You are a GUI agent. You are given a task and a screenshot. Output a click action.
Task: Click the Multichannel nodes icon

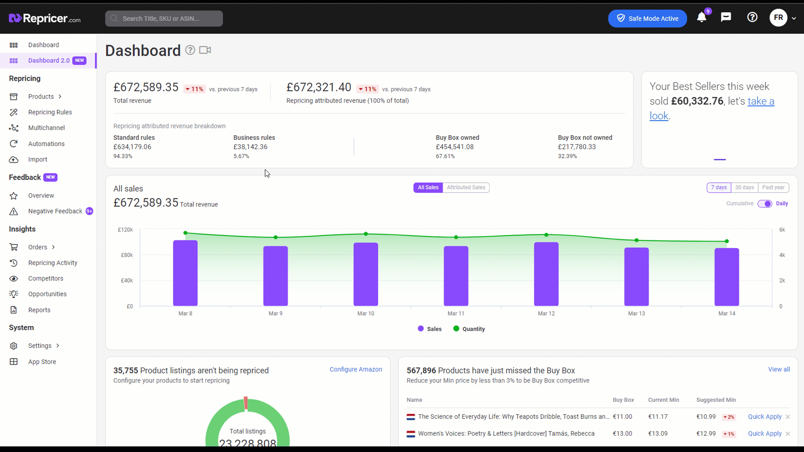tap(14, 128)
